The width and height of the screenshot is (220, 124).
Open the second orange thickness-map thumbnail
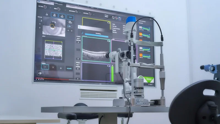point(145,35)
